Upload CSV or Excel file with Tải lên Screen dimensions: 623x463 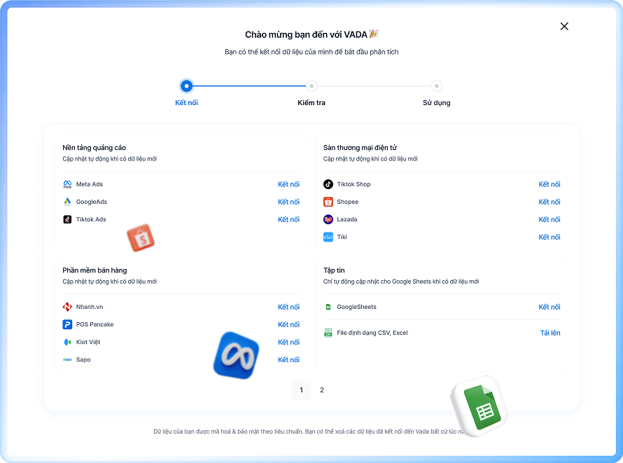pyautogui.click(x=549, y=333)
